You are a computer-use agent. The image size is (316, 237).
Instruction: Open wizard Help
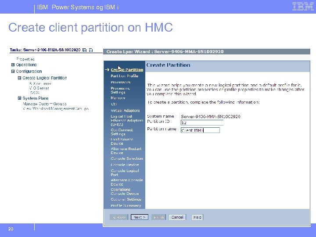(197, 217)
